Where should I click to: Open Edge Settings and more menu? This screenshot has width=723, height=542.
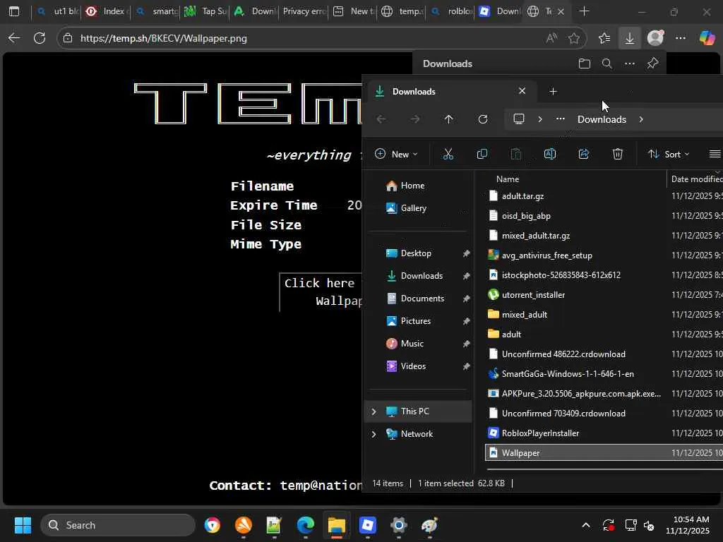pos(680,38)
